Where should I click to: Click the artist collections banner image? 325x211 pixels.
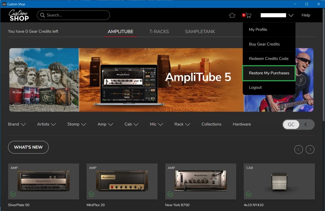(x=44, y=80)
